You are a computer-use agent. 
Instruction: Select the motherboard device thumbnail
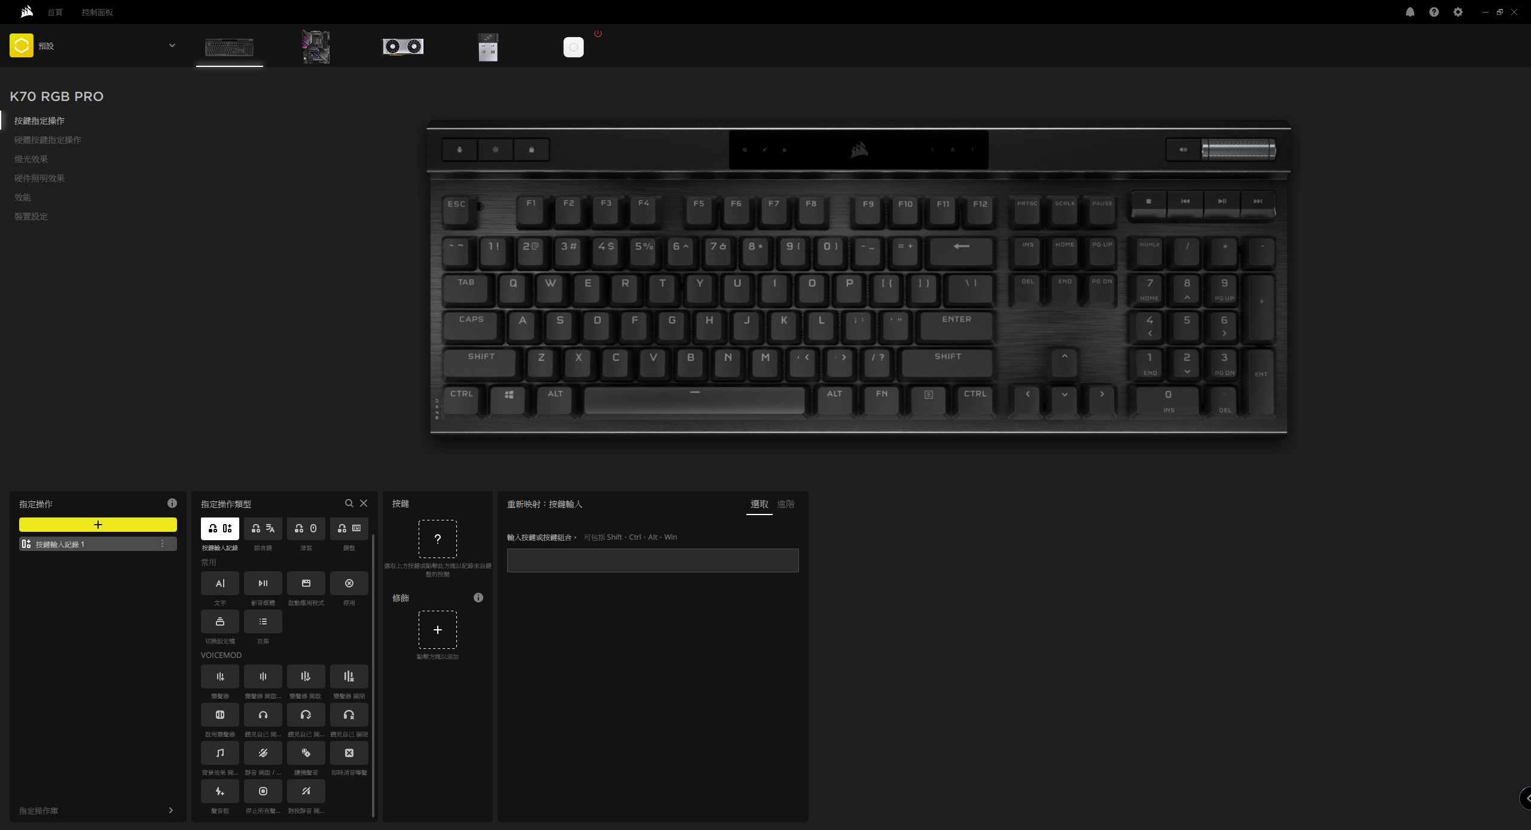click(316, 47)
